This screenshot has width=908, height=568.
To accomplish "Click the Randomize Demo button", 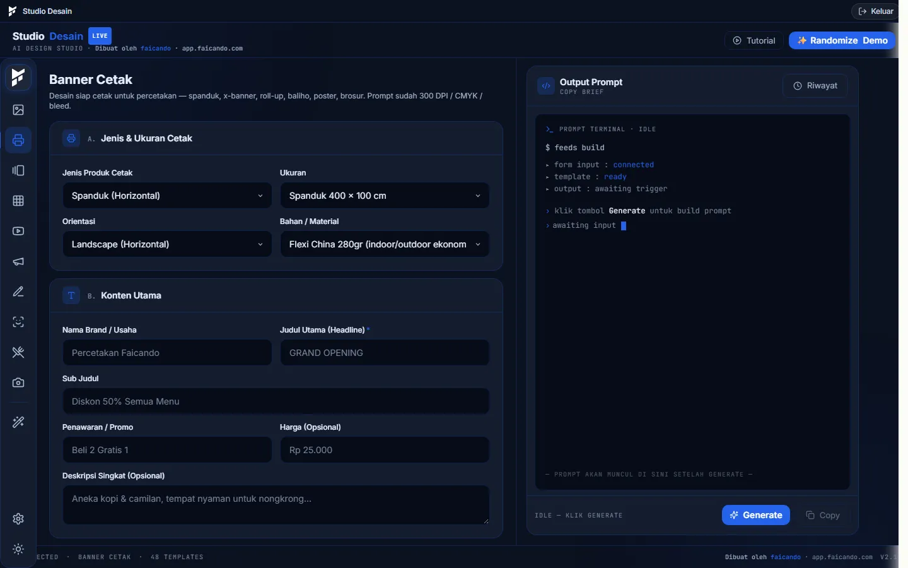I will click(x=842, y=40).
